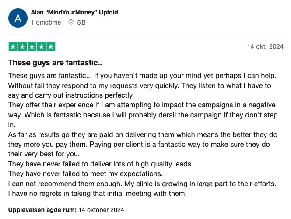
Task: Click the first green rating star
Action: [13, 46]
